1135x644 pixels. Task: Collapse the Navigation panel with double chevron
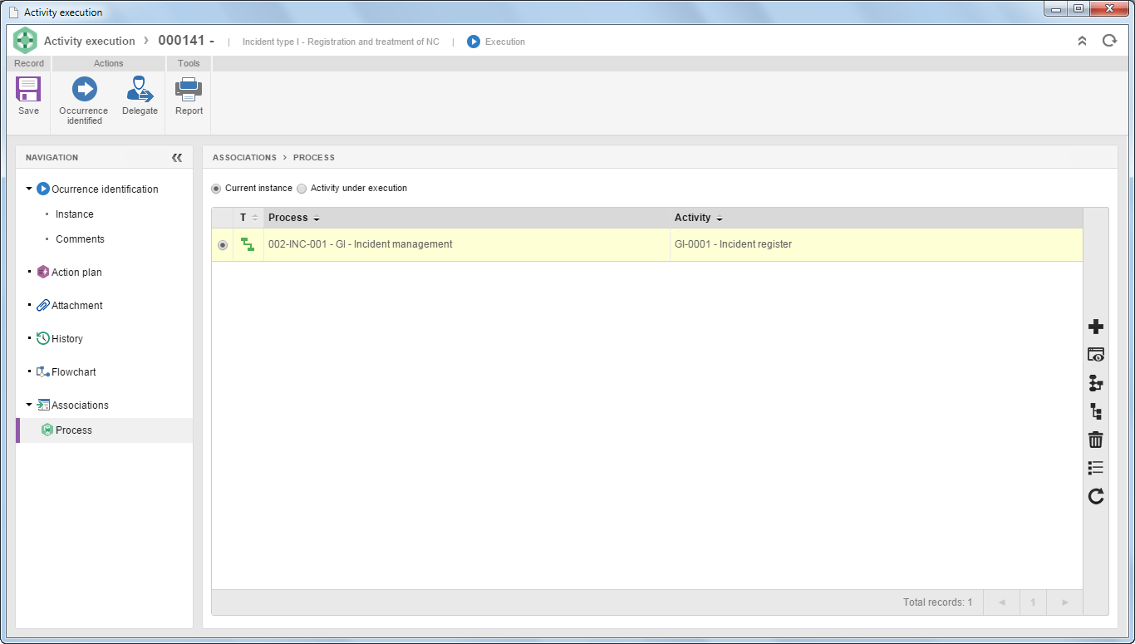[177, 157]
